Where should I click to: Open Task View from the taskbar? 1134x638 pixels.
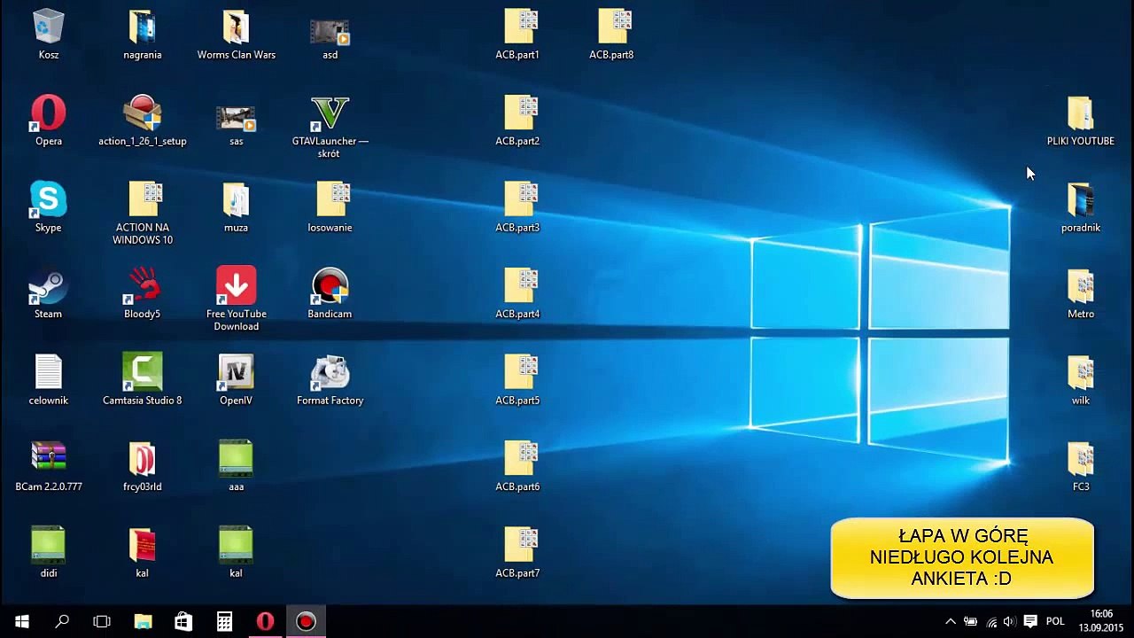pos(102,622)
